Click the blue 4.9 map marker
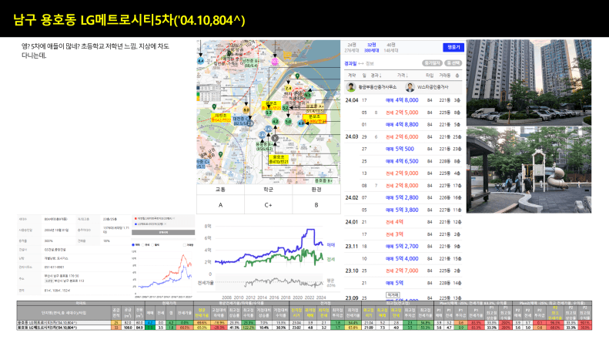609x343 pixels. click(x=300, y=123)
